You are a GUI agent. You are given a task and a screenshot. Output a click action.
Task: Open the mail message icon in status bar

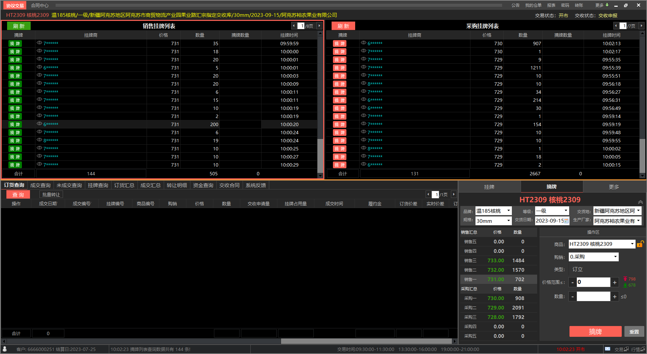(608, 349)
